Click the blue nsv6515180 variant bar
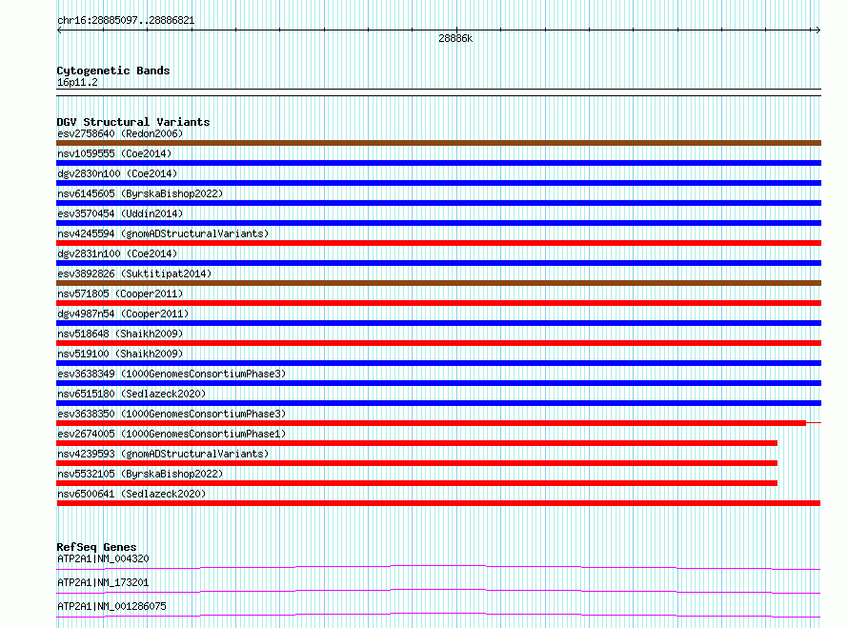This screenshot has height=628, width=848. coord(438,403)
